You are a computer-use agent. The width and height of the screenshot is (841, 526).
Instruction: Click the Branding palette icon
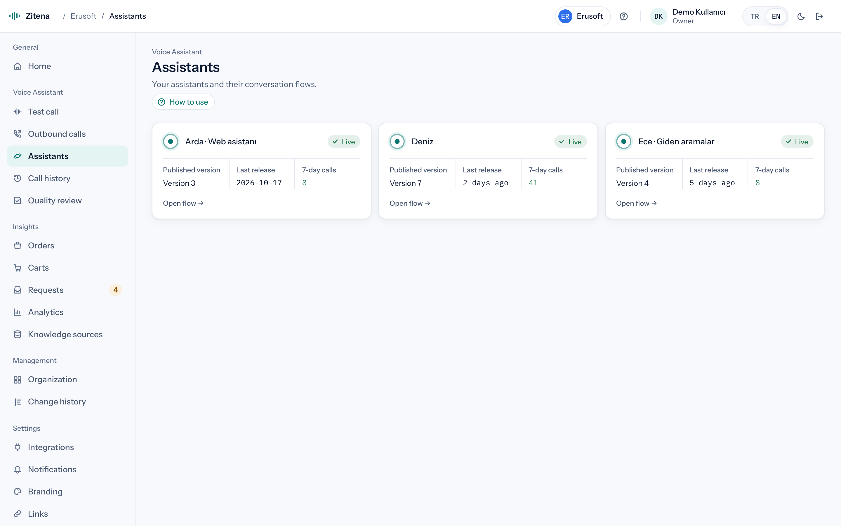[18, 492]
